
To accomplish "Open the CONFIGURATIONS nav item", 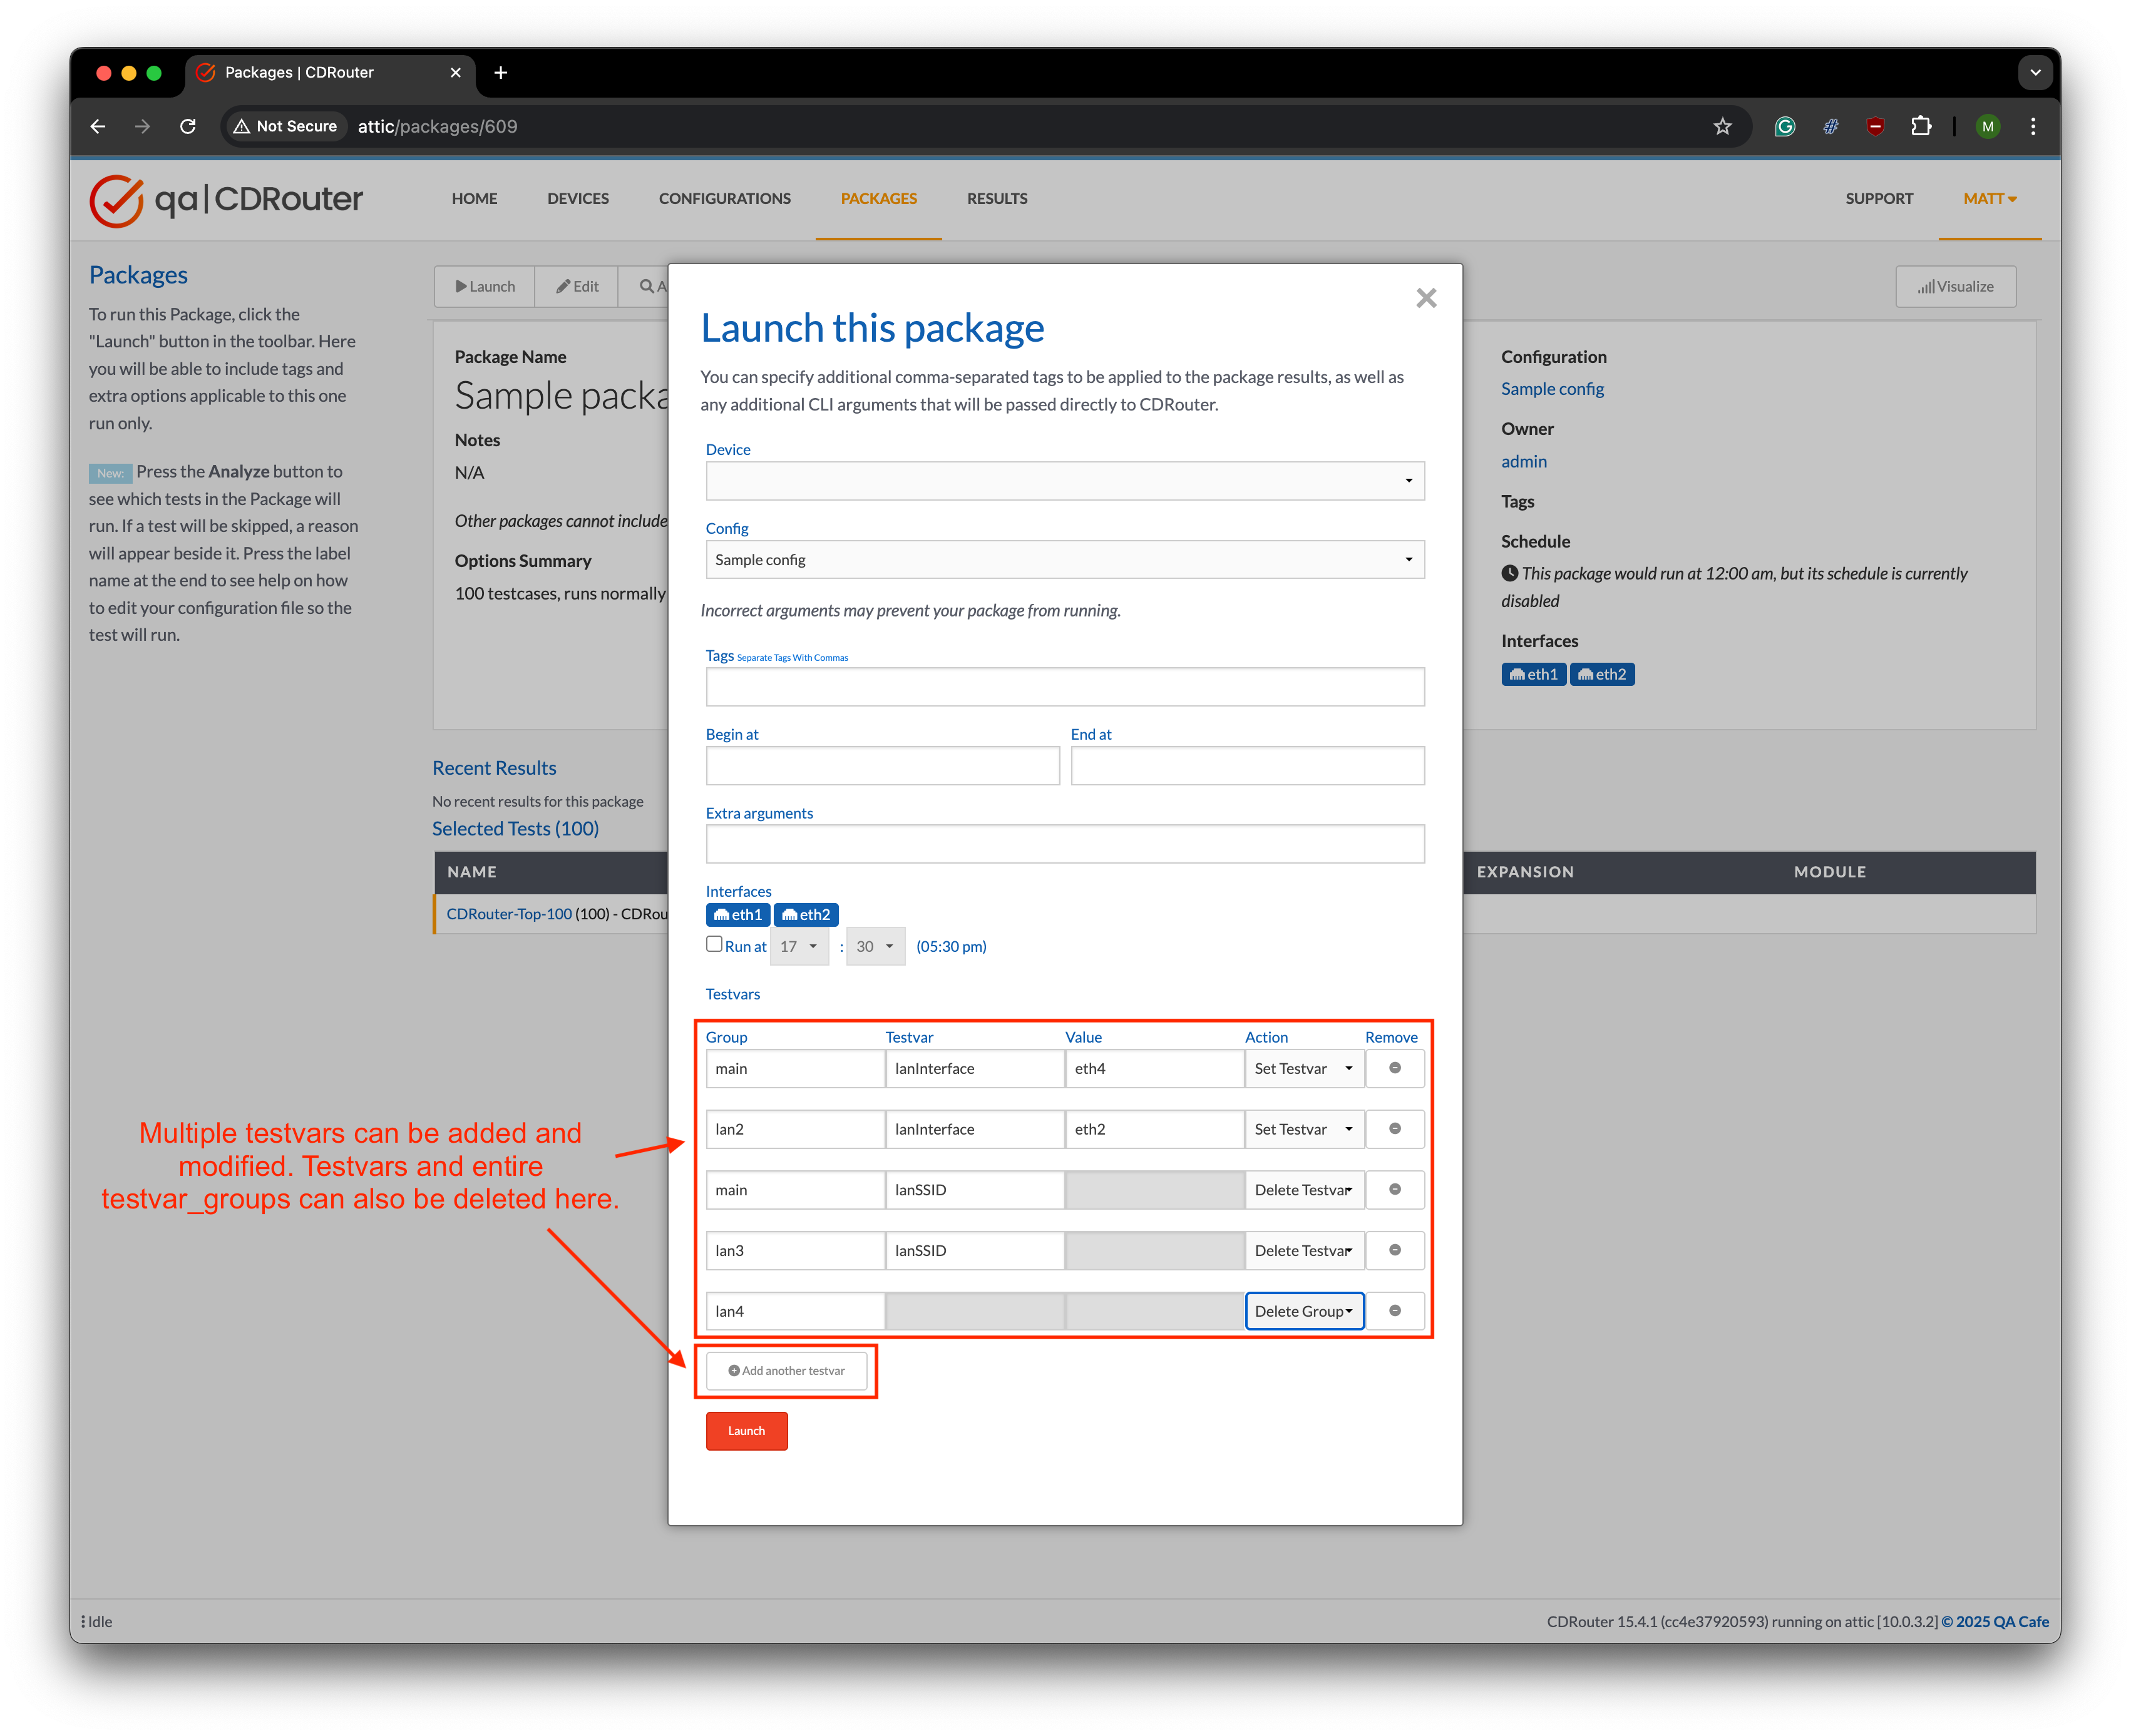I will pyautogui.click(x=724, y=198).
